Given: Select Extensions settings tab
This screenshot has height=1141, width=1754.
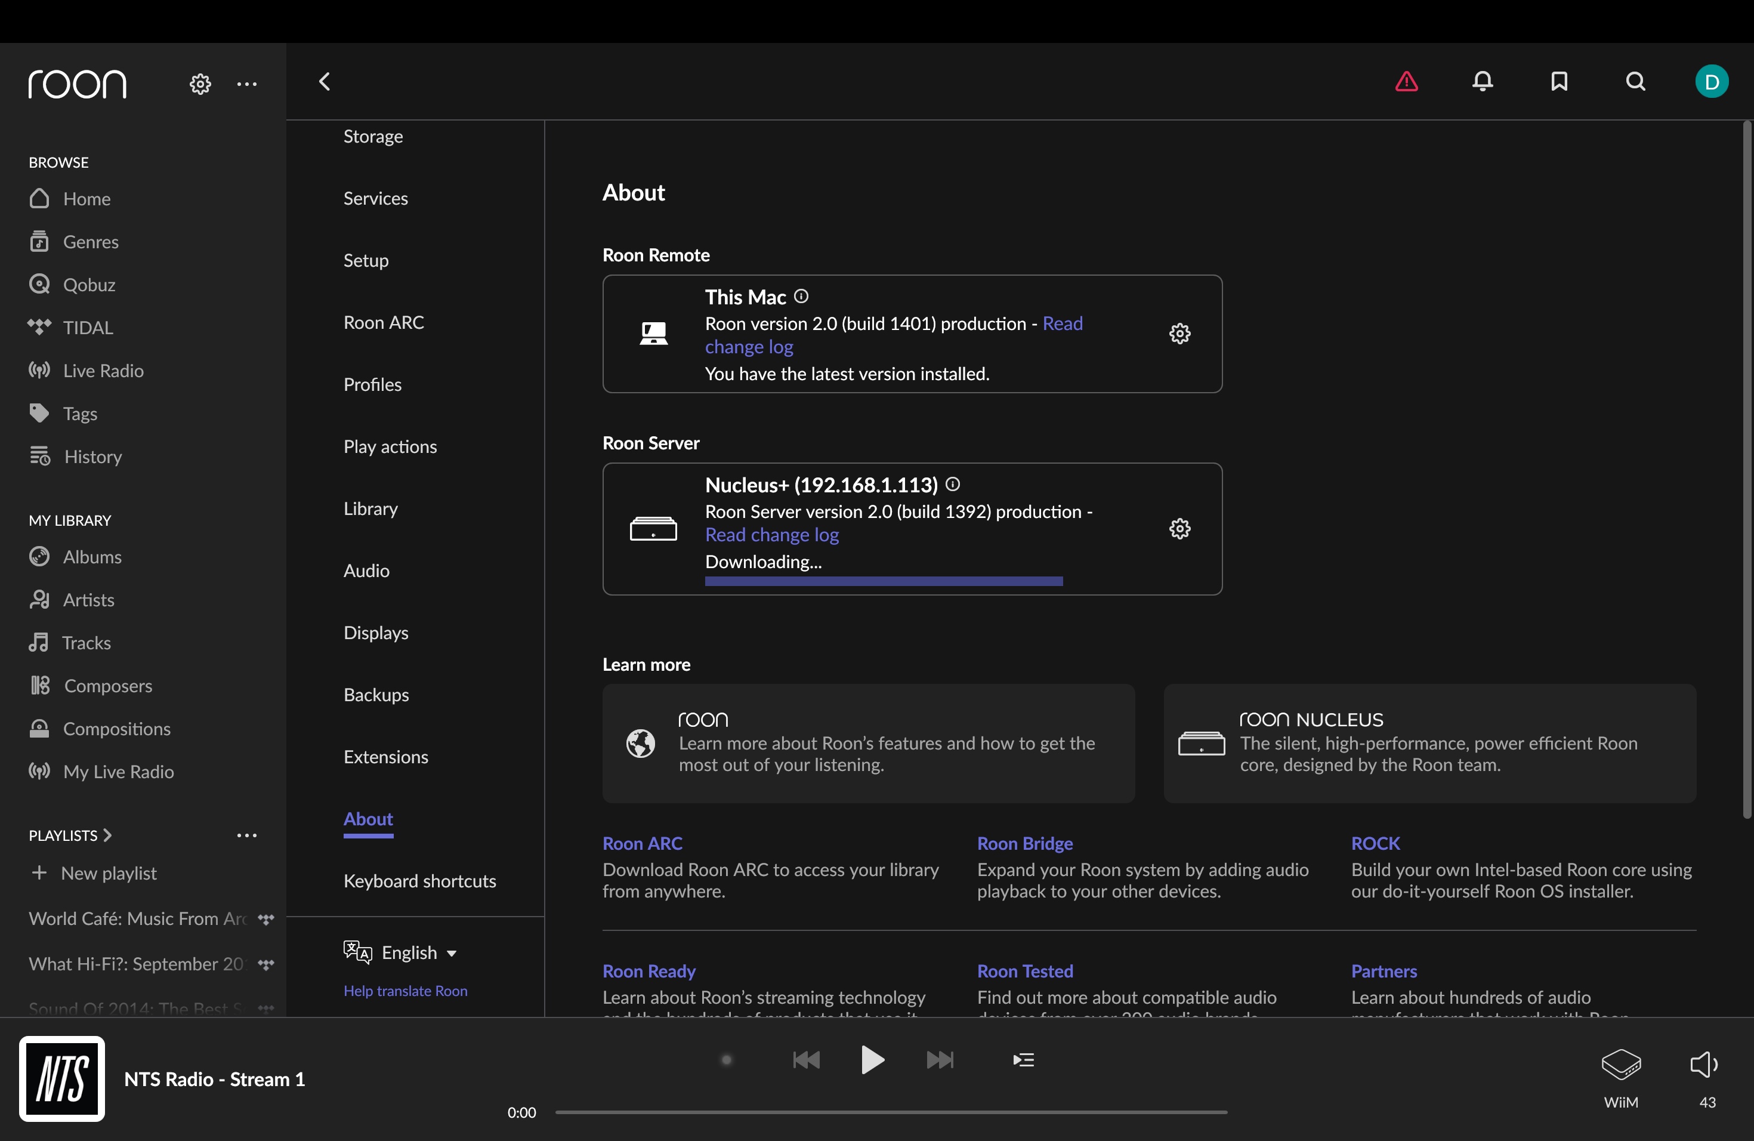Looking at the screenshot, I should coord(386,756).
